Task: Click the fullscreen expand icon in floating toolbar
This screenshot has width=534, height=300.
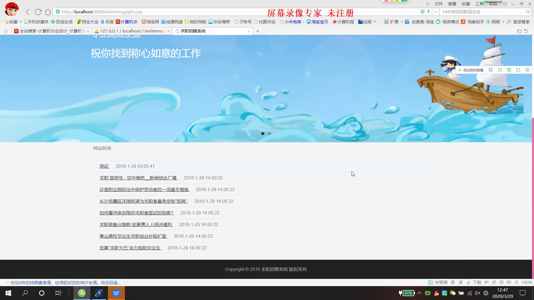Action: [x=500, y=70]
